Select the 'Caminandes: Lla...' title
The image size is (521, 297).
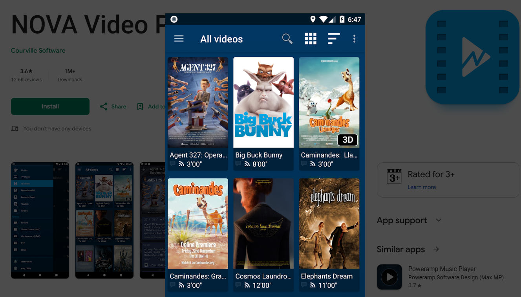click(329, 155)
